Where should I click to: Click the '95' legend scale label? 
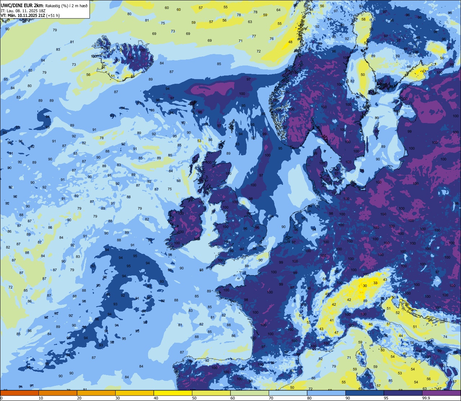[x=386, y=398]
